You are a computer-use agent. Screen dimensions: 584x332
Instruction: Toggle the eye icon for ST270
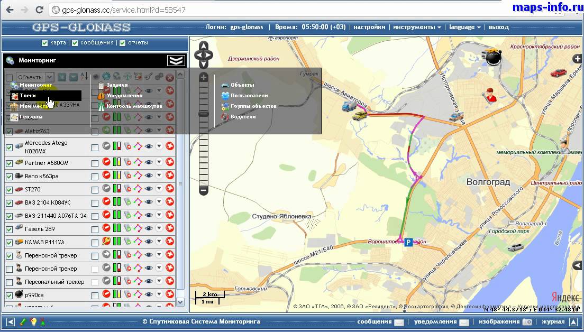149,188
